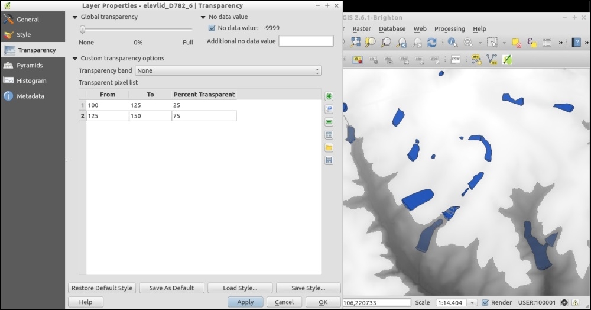Open the Help menu in QGIS

tap(479, 28)
